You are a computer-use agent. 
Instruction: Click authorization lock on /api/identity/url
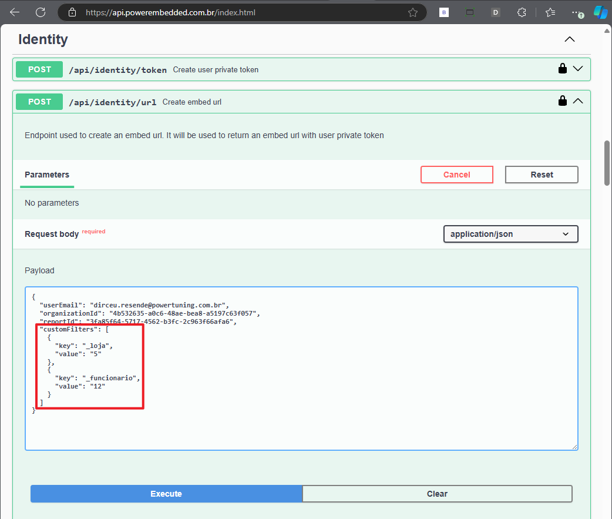[563, 101]
